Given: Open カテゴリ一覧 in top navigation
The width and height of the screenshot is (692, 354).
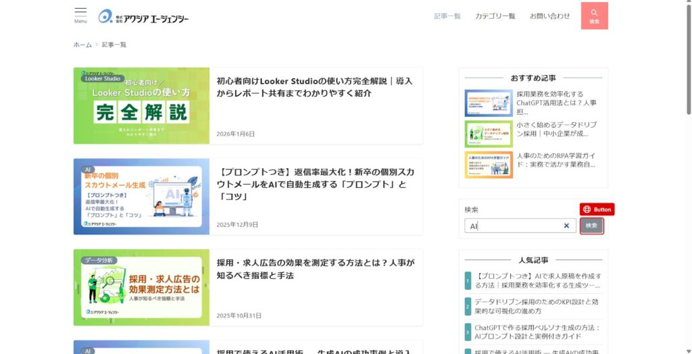Looking at the screenshot, I should click(x=495, y=16).
